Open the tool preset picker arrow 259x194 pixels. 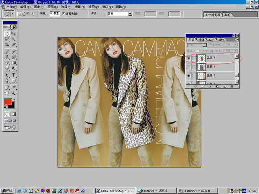[13, 14]
